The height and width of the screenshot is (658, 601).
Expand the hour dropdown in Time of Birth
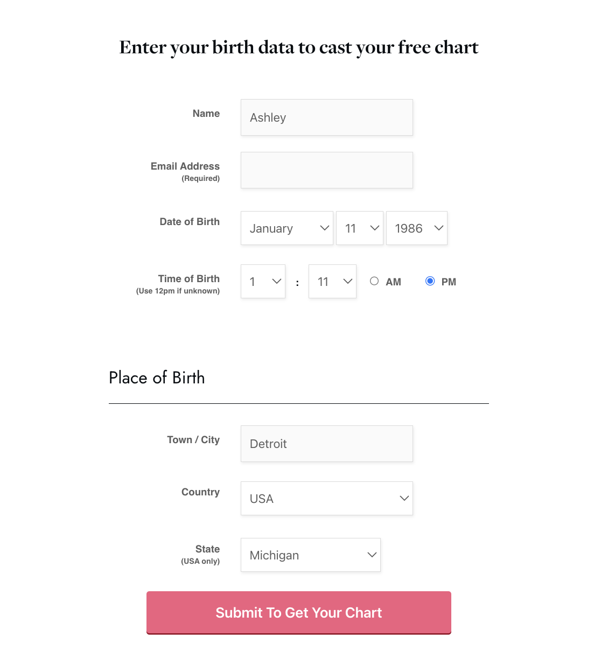[263, 281]
